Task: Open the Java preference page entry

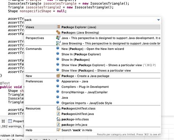Action: [x=65, y=98]
